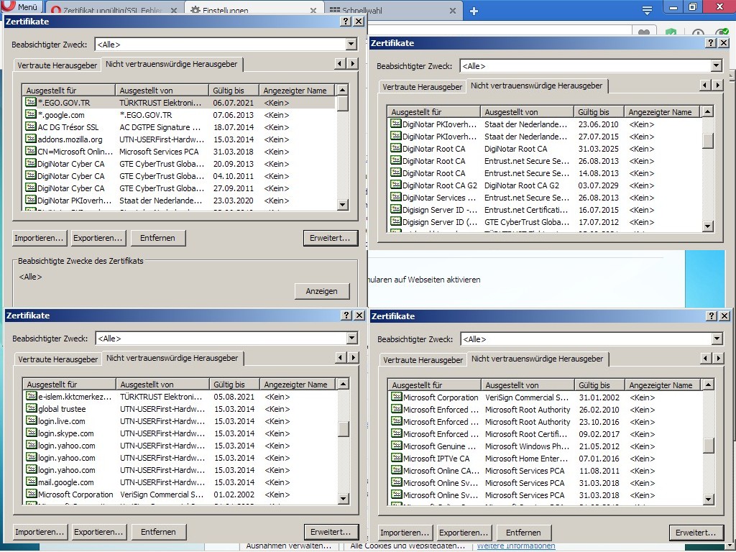
Task: Click Erweitert… in the upper-left Zertifikate dialog
Action: click(x=330, y=238)
